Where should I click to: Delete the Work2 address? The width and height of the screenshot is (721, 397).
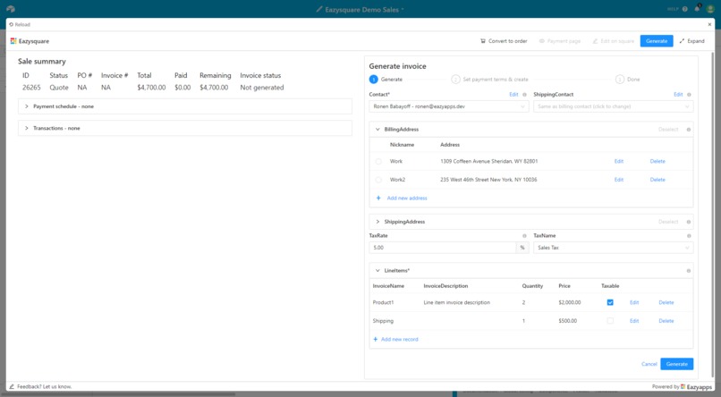pos(657,180)
